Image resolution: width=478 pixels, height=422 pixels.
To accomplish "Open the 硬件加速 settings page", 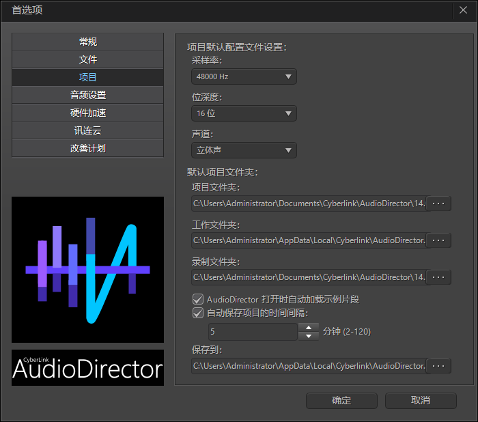I will pyautogui.click(x=87, y=113).
